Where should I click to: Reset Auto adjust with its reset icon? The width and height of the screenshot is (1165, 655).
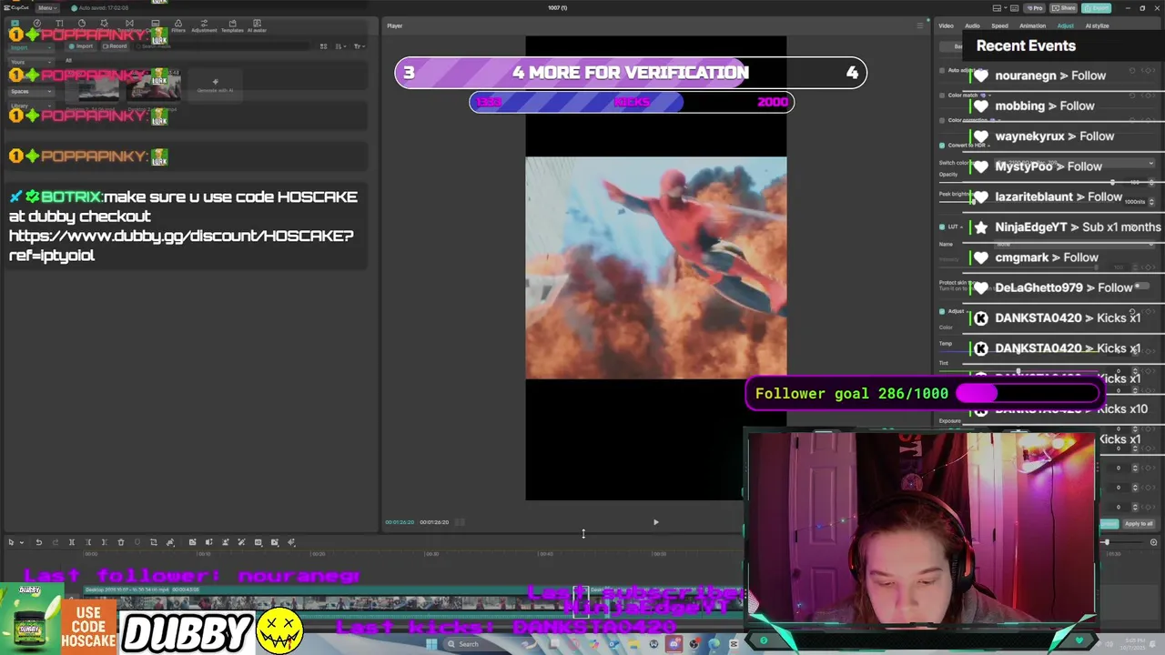click(1132, 70)
